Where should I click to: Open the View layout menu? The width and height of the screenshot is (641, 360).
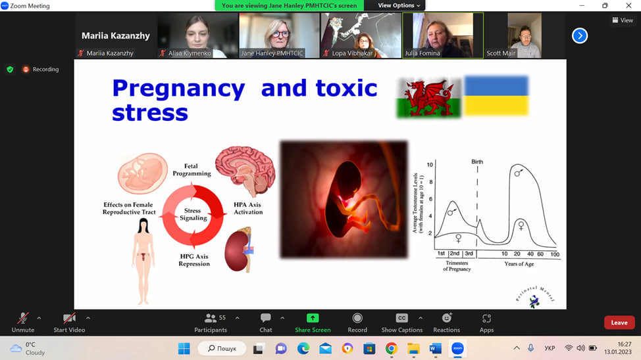[x=622, y=20]
